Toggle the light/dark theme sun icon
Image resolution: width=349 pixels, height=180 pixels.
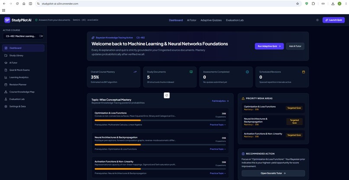click(317, 20)
